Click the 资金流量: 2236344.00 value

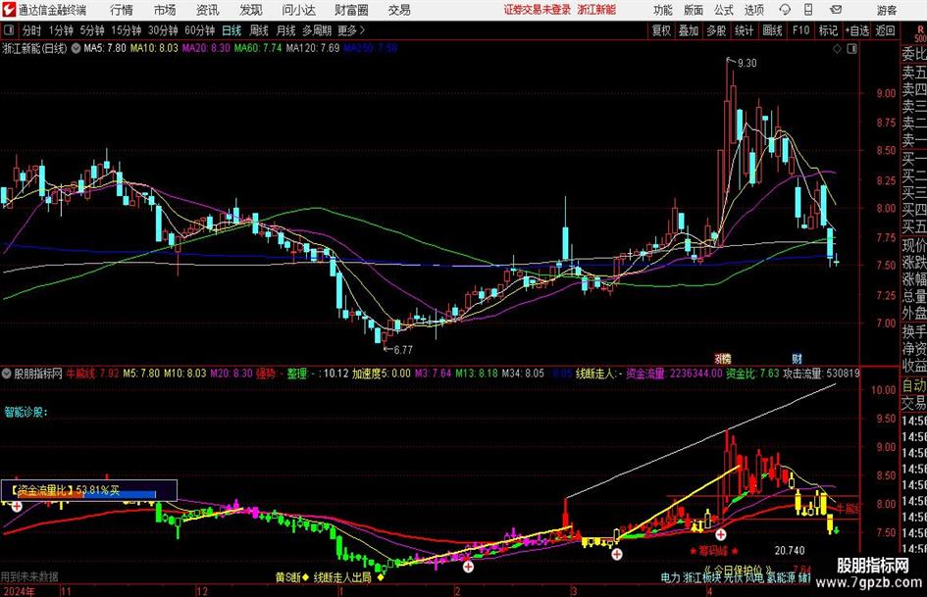[x=674, y=373]
